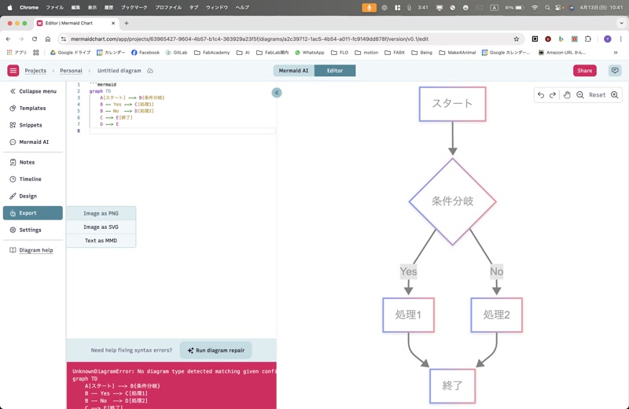Export Text as MMD

101,241
